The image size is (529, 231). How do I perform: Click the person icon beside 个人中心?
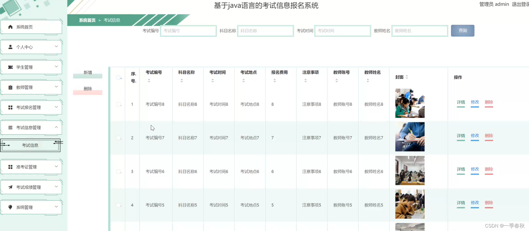[x=10, y=47]
